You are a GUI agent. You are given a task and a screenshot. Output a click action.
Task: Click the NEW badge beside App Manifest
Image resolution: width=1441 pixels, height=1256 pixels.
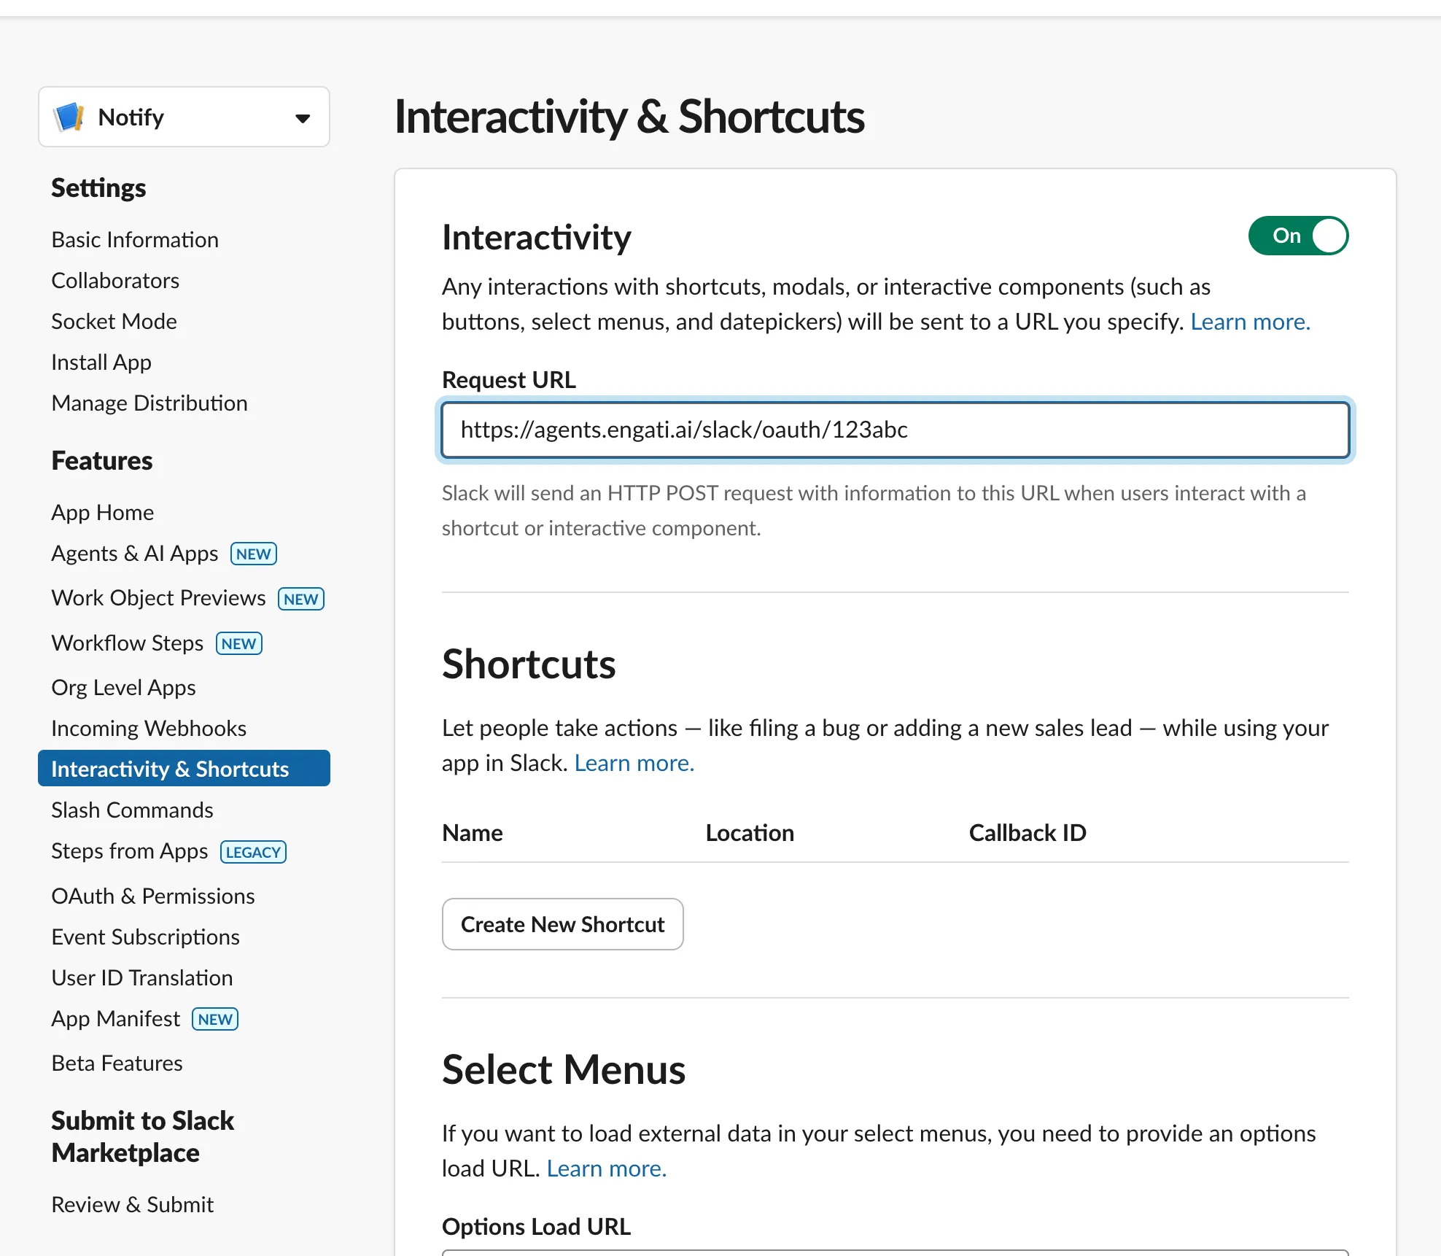coord(215,1019)
